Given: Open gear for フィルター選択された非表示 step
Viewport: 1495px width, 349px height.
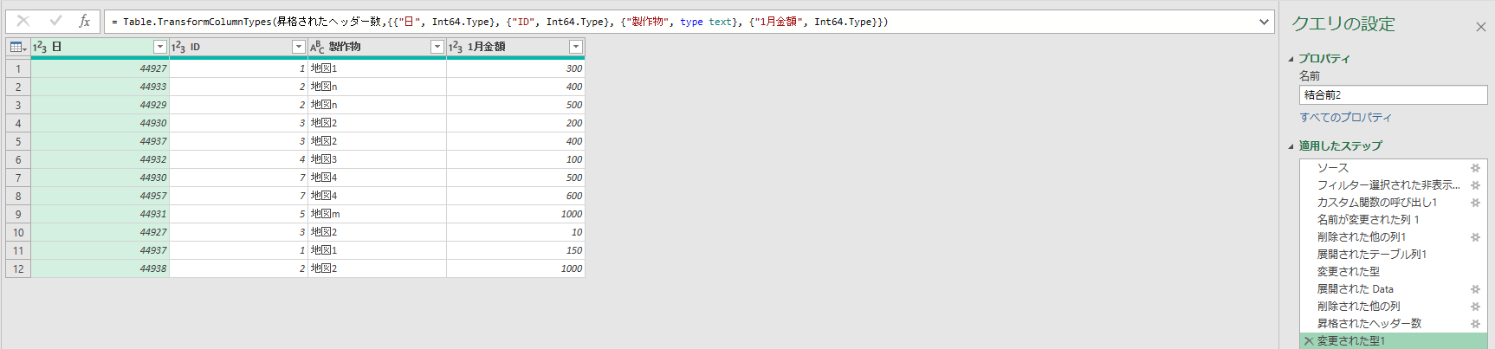Looking at the screenshot, I should (x=1475, y=185).
